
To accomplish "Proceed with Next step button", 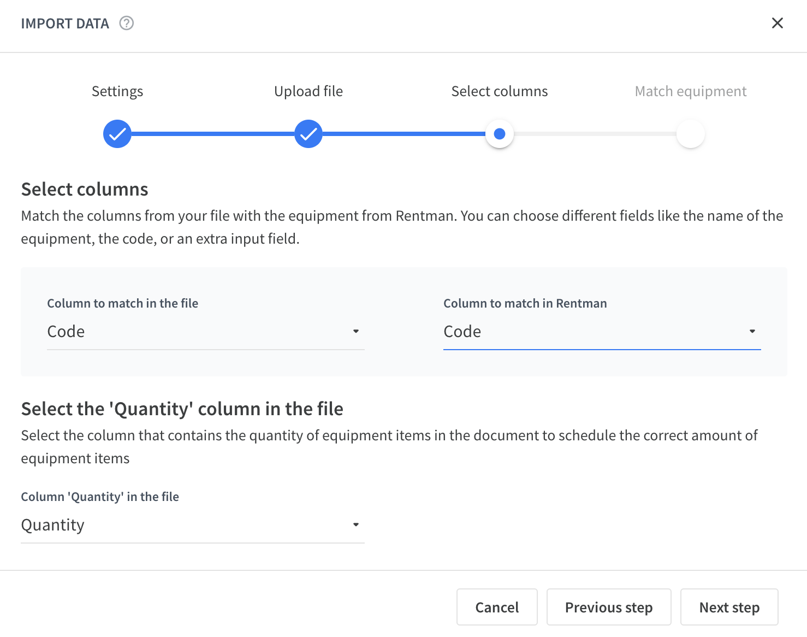I will click(x=729, y=607).
